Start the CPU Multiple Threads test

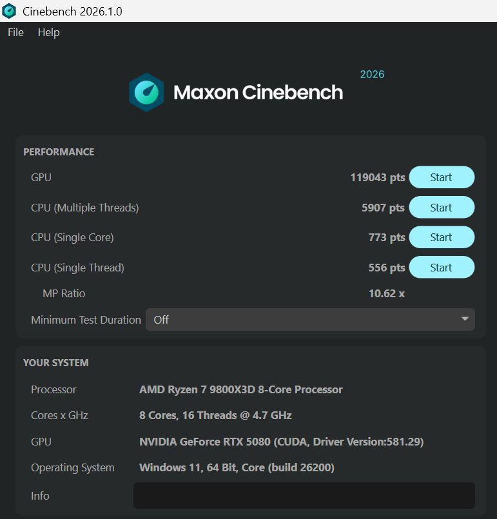pos(442,207)
